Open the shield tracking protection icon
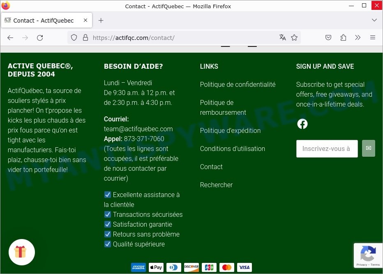Image resolution: width=383 pixels, height=274 pixels. [x=74, y=38]
